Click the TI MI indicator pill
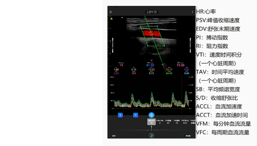 (x=152, y=12)
